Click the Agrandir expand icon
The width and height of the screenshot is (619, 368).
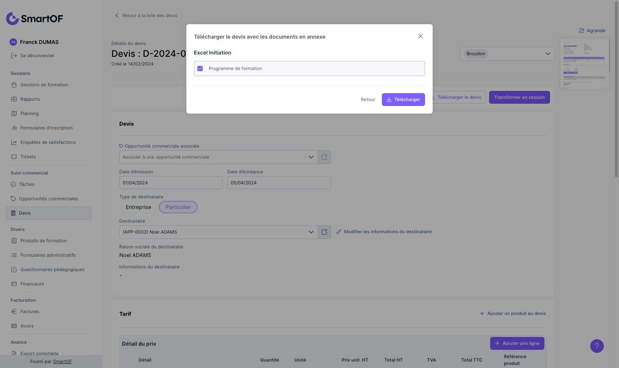pyautogui.click(x=581, y=31)
